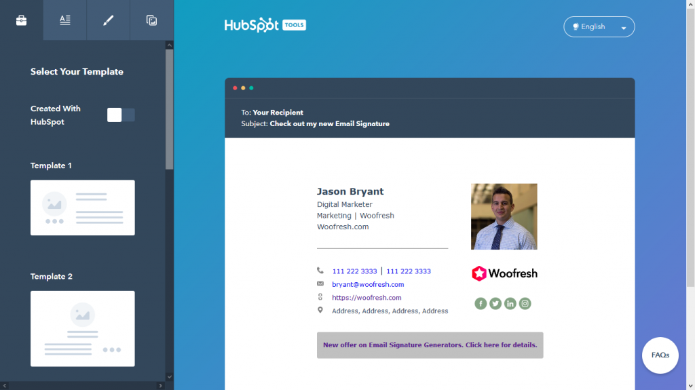Click the website link icon in signature
This screenshot has width=695, height=390.
320,297
